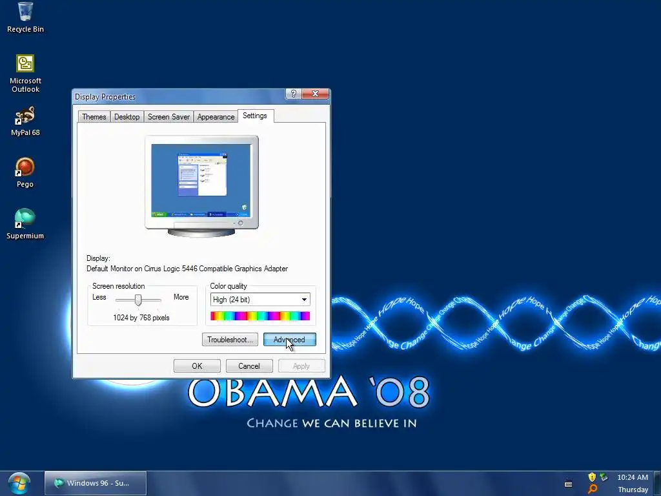Select the Microsoft Outlook desktop icon
Screen dimensions: 661x496
[25, 74]
